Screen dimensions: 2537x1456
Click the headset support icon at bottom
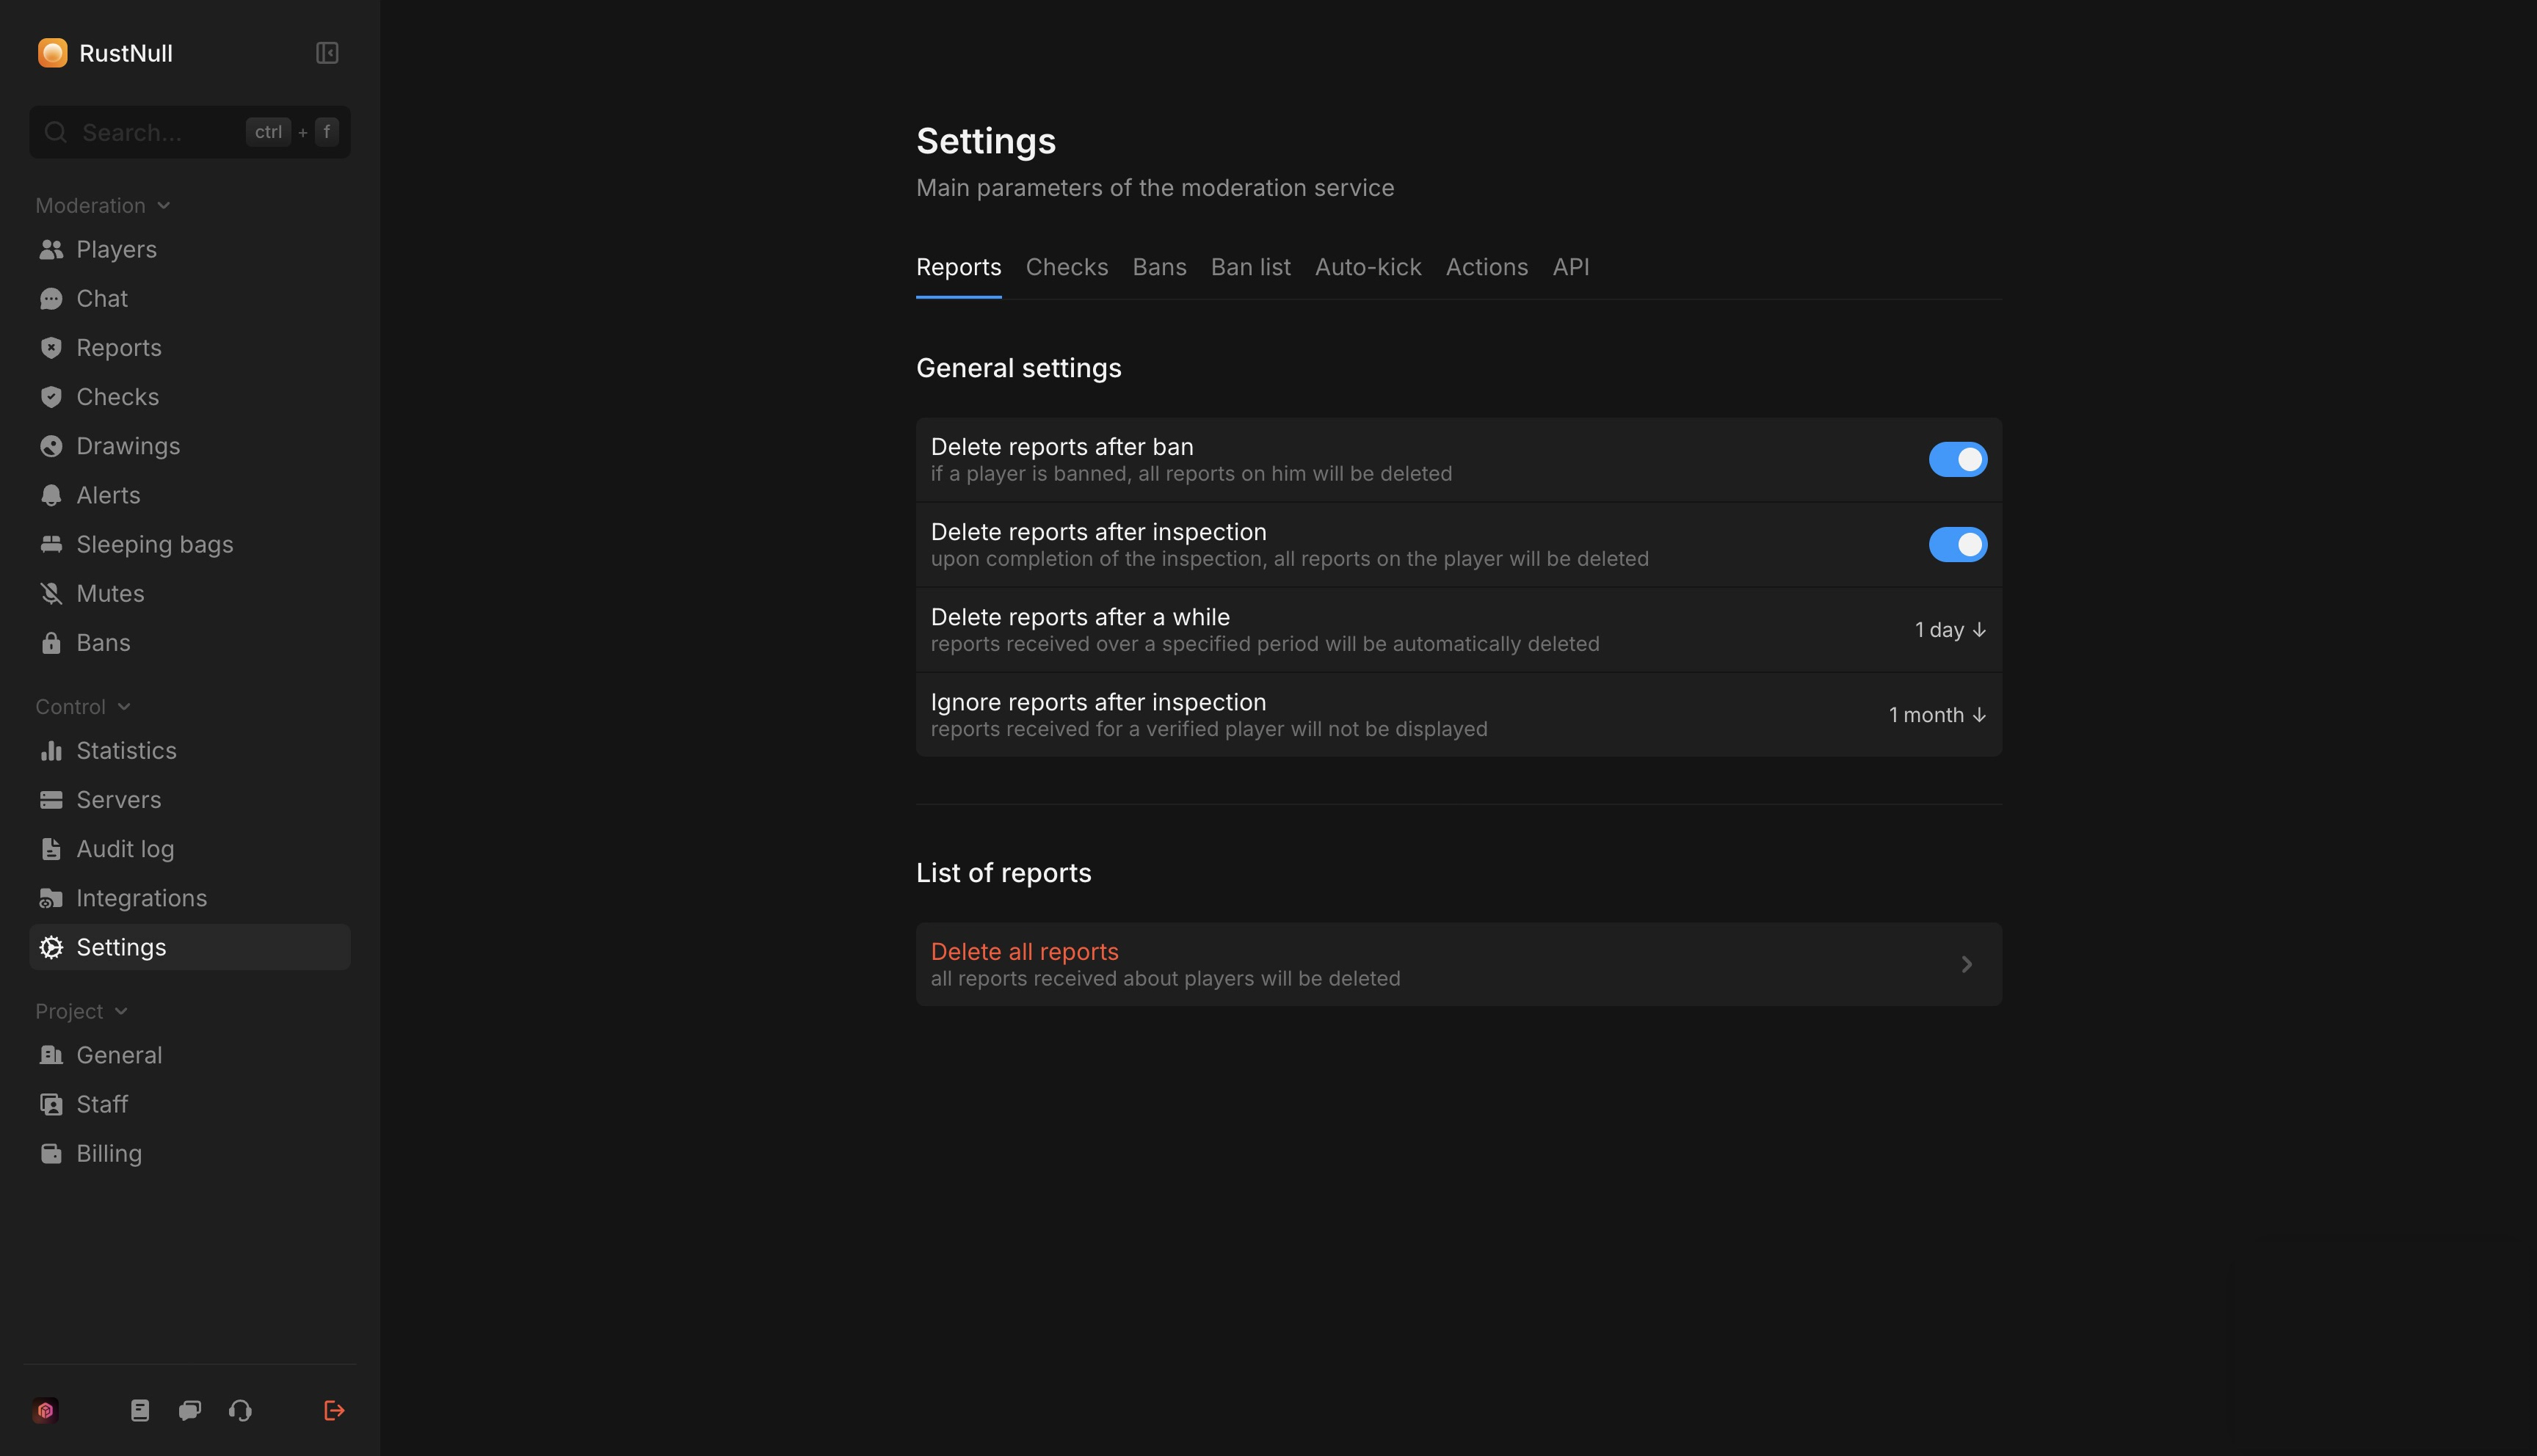[239, 1410]
